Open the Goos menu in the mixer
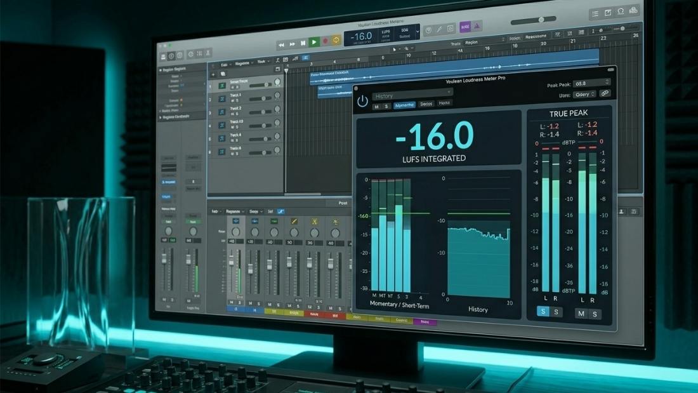The height and width of the screenshot is (393, 698). [x=254, y=211]
